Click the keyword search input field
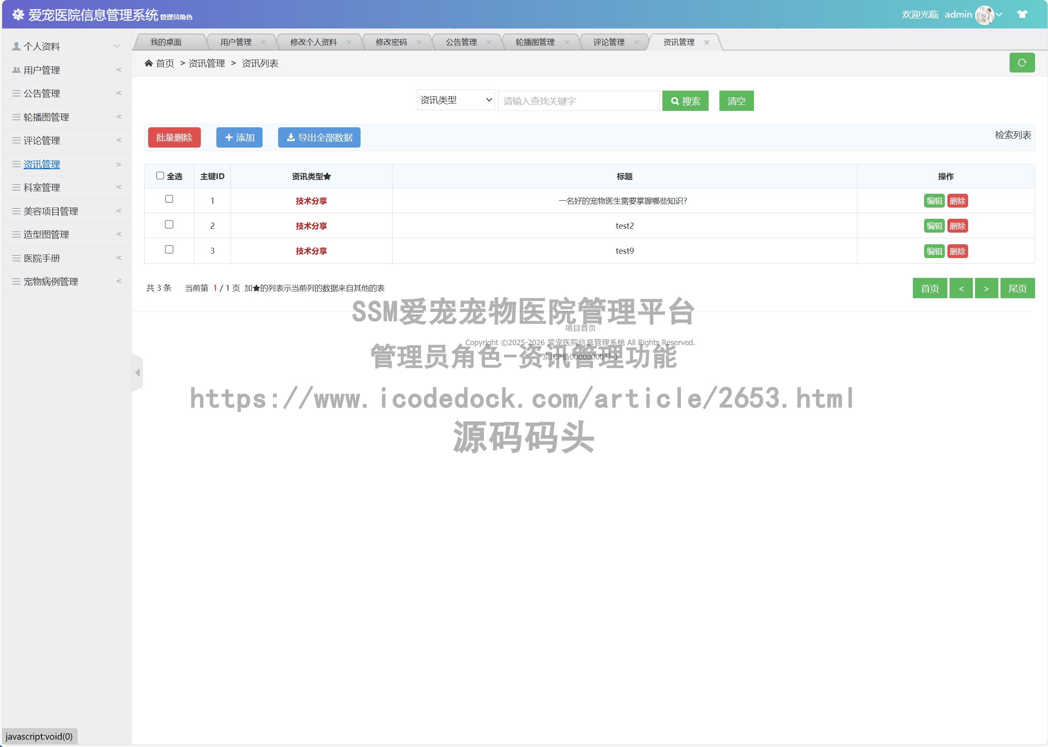 point(578,100)
